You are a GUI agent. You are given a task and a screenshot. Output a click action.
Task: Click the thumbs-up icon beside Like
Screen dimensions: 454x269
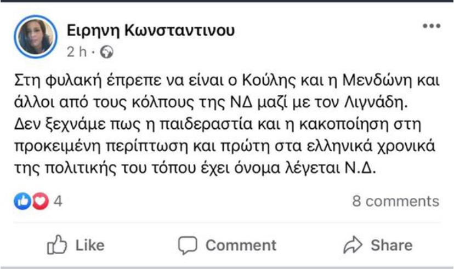[x=58, y=244]
